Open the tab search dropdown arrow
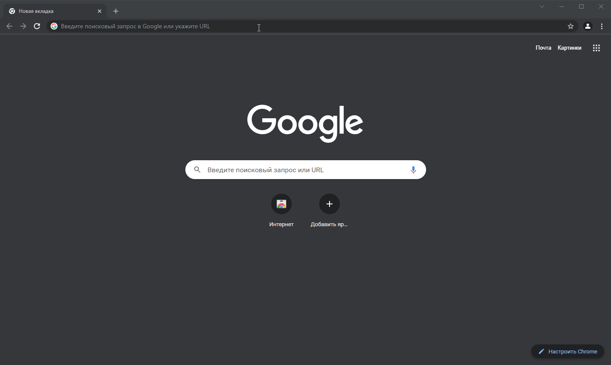This screenshot has width=611, height=365. (542, 6)
